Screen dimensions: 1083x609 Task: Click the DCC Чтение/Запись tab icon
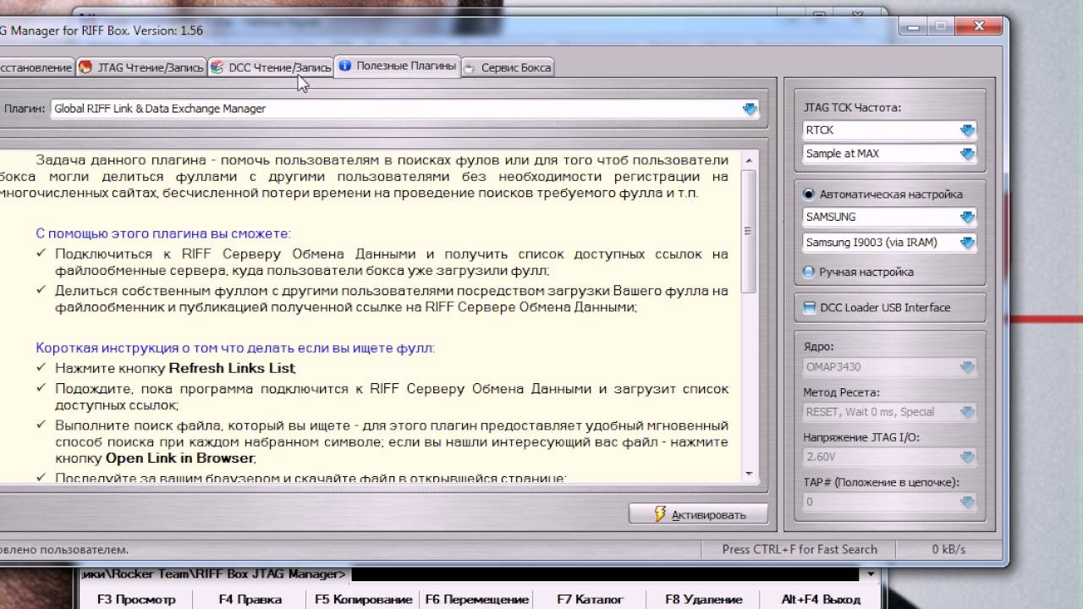[x=217, y=67]
